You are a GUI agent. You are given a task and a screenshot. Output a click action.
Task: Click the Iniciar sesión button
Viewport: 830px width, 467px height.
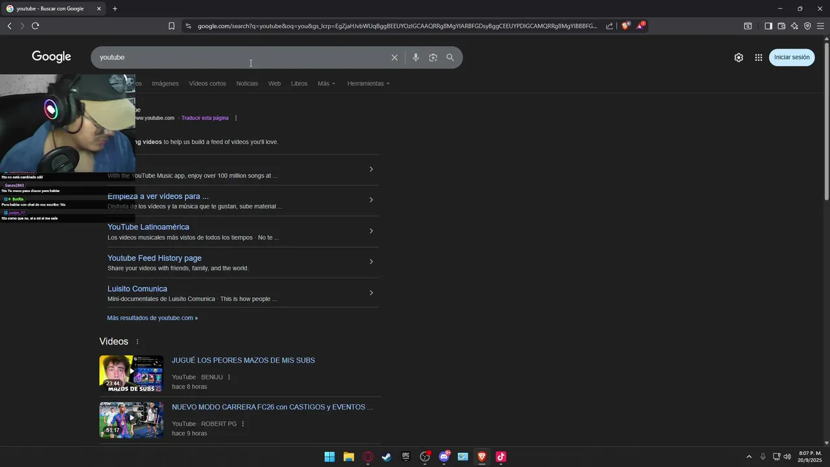tap(792, 57)
